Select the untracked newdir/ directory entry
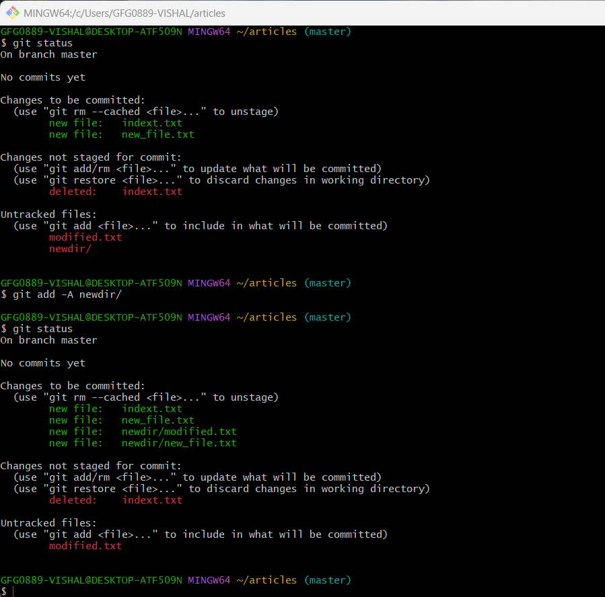 (x=69, y=248)
